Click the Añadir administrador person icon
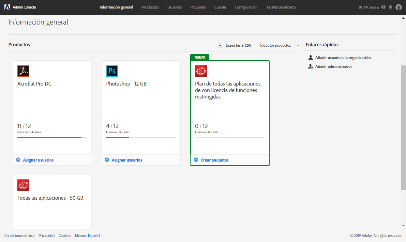The image size is (406, 242). pos(310,66)
